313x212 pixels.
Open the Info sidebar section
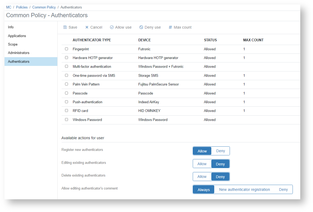click(11, 27)
